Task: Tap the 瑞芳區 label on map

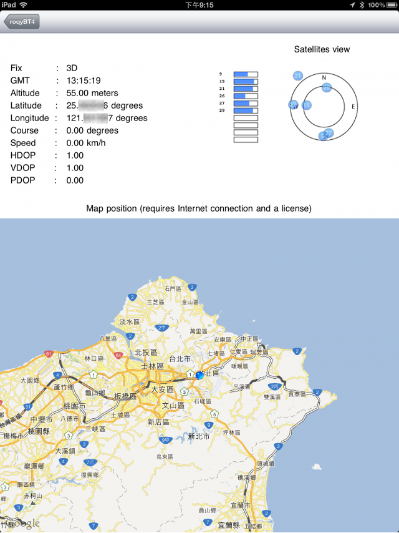Action: 259,353
